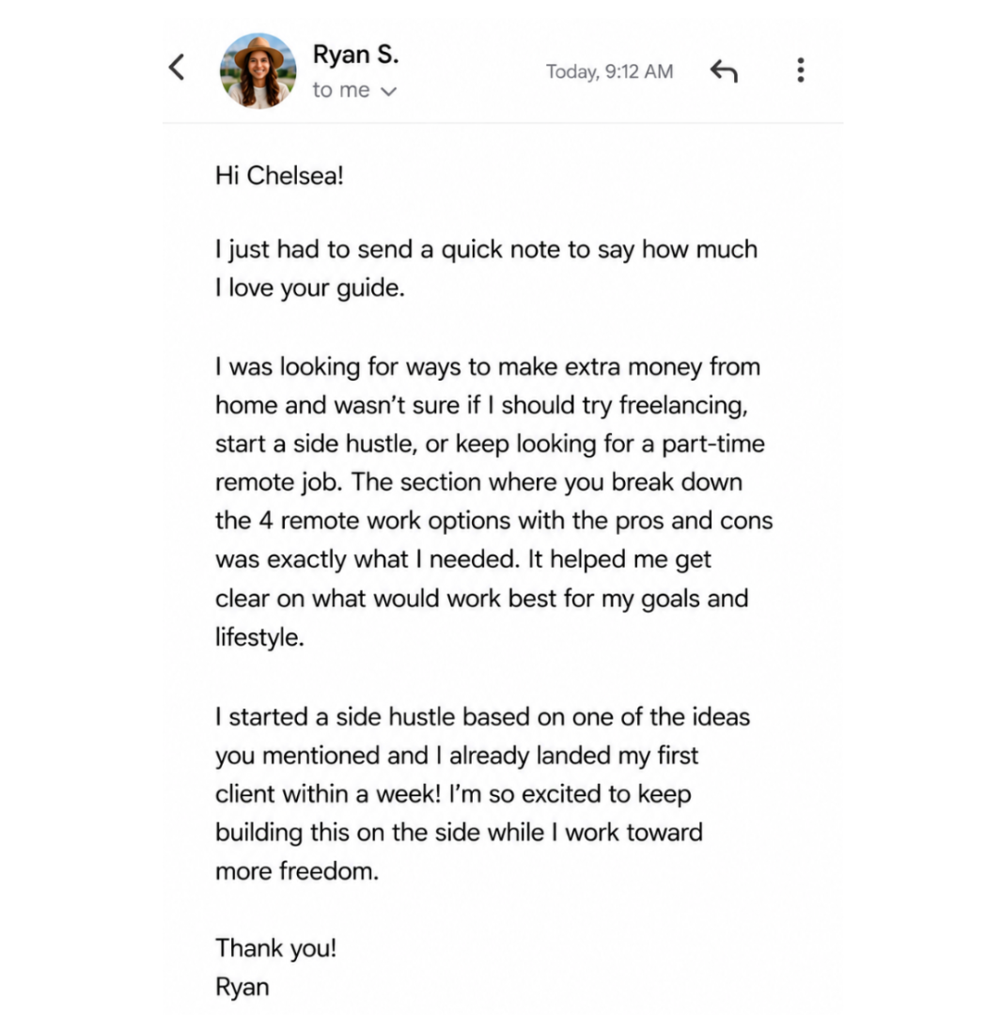Click the word "lifestyle." ending the paragraph

[x=259, y=637]
